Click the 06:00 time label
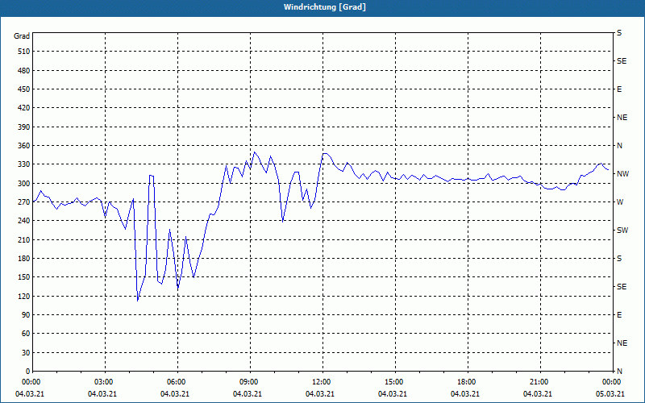Viewport: 645px width, 403px height. (x=177, y=382)
